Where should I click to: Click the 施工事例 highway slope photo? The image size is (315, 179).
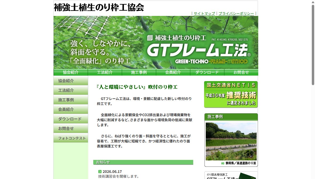tap(231, 141)
